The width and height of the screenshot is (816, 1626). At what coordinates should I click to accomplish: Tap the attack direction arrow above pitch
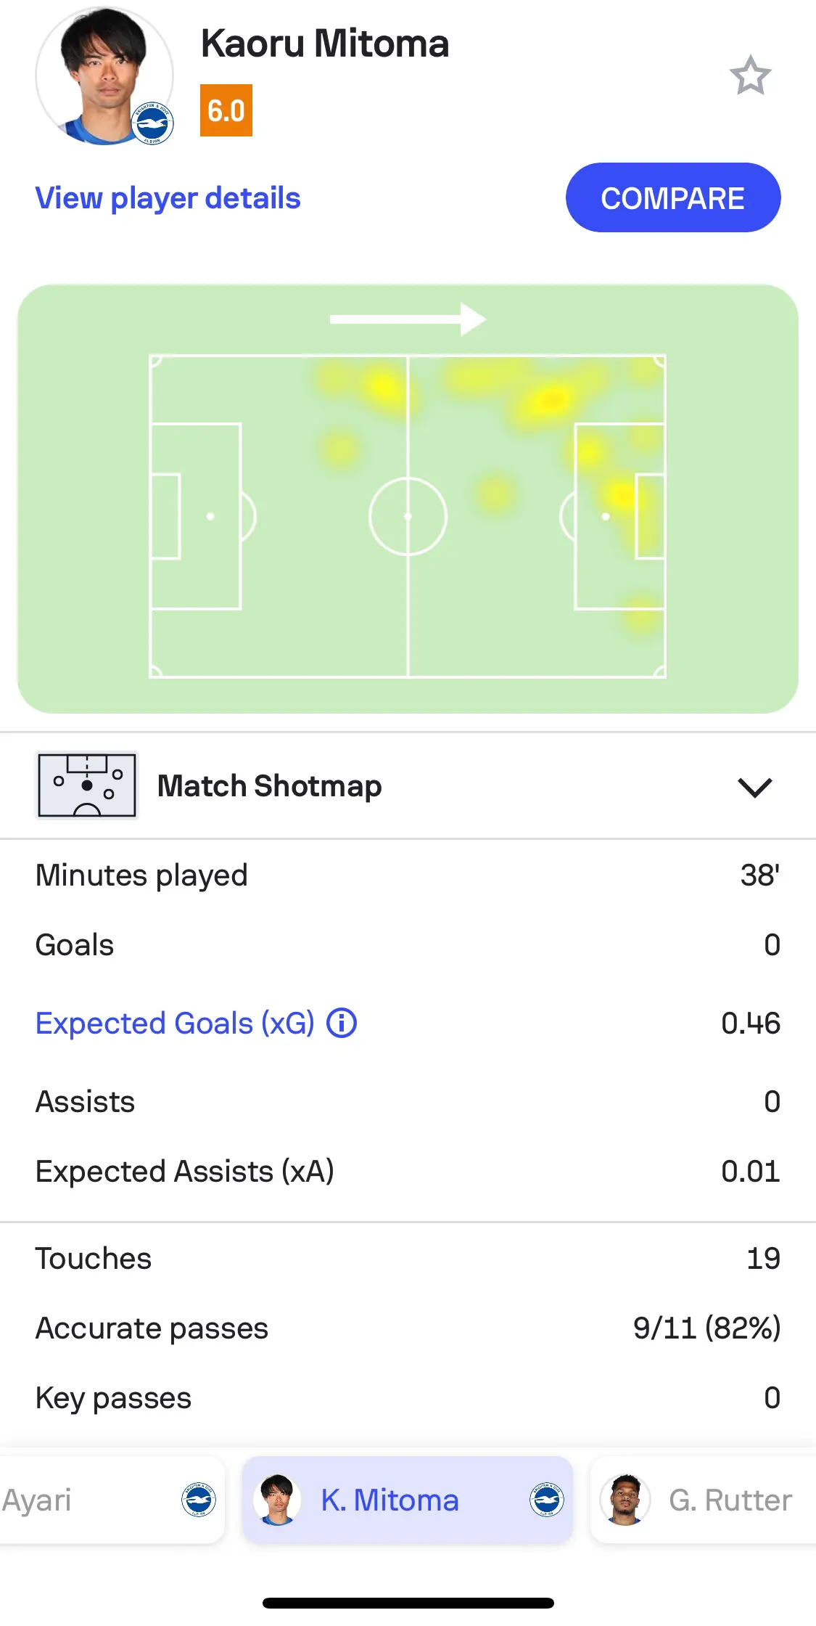click(x=408, y=319)
